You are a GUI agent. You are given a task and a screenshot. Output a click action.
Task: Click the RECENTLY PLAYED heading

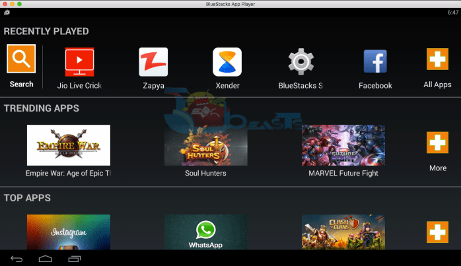(46, 31)
